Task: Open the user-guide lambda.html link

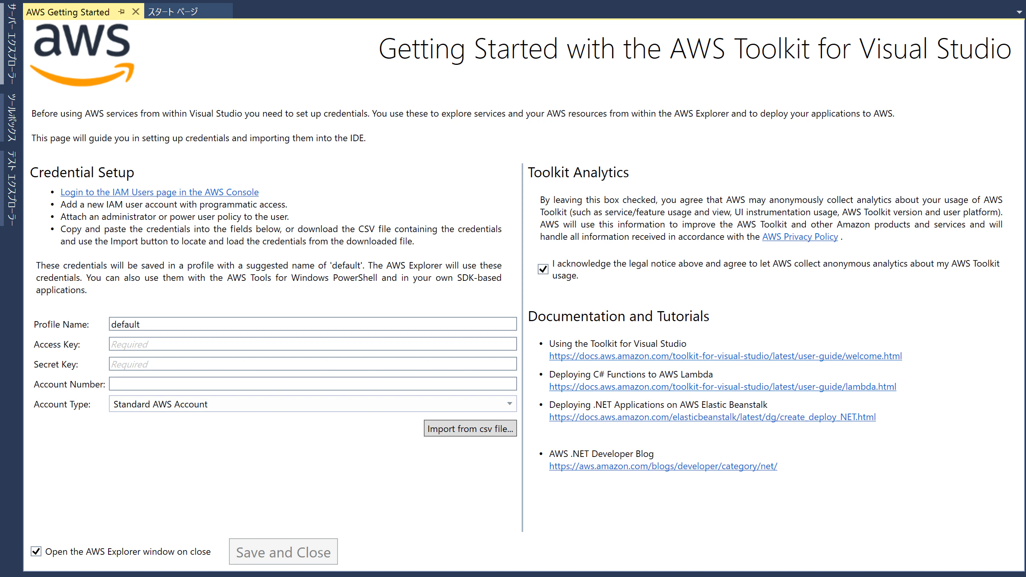Action: point(723,387)
